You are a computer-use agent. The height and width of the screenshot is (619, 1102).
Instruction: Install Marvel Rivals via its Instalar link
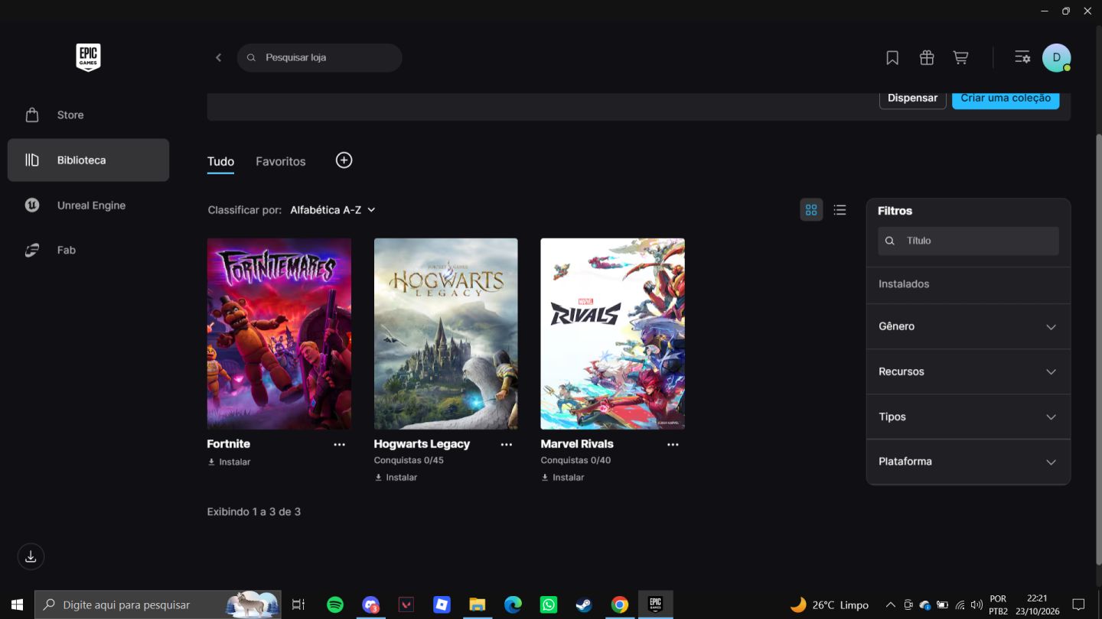[562, 477]
